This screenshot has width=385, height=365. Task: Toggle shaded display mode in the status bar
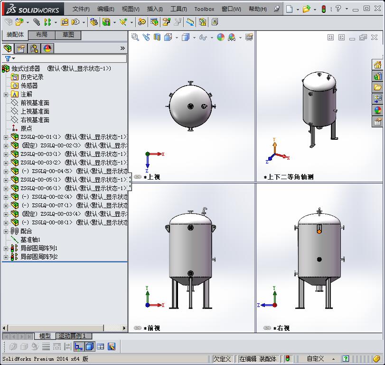pyautogui.click(x=89, y=346)
